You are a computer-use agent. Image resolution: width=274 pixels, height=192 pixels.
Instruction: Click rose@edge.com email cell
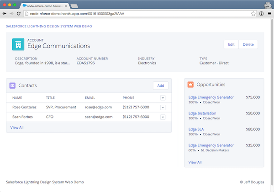coord(98,107)
